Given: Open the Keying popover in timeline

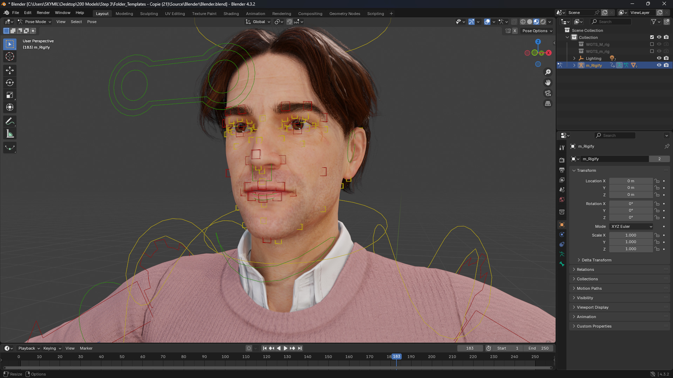Looking at the screenshot, I should point(52,348).
